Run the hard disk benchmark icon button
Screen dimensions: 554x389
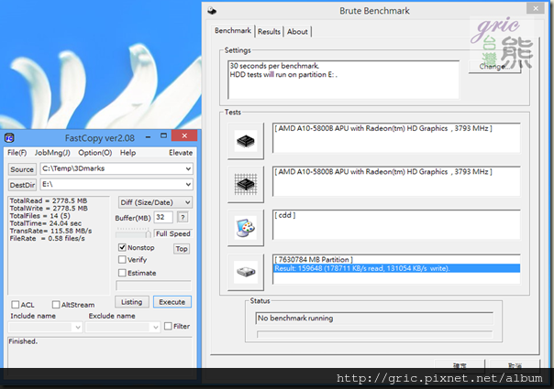click(x=246, y=272)
